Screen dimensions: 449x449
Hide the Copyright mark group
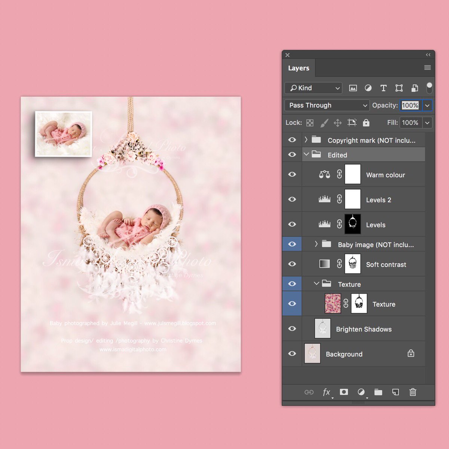[x=292, y=140]
